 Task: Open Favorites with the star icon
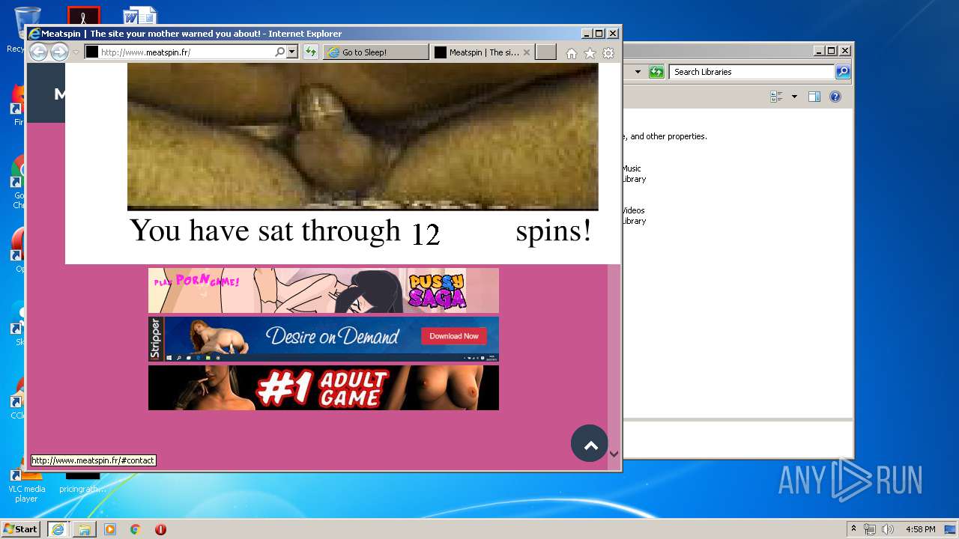[x=590, y=53]
